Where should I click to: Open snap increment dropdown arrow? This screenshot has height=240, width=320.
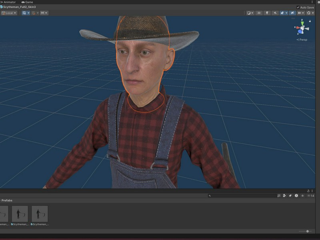point(46,13)
